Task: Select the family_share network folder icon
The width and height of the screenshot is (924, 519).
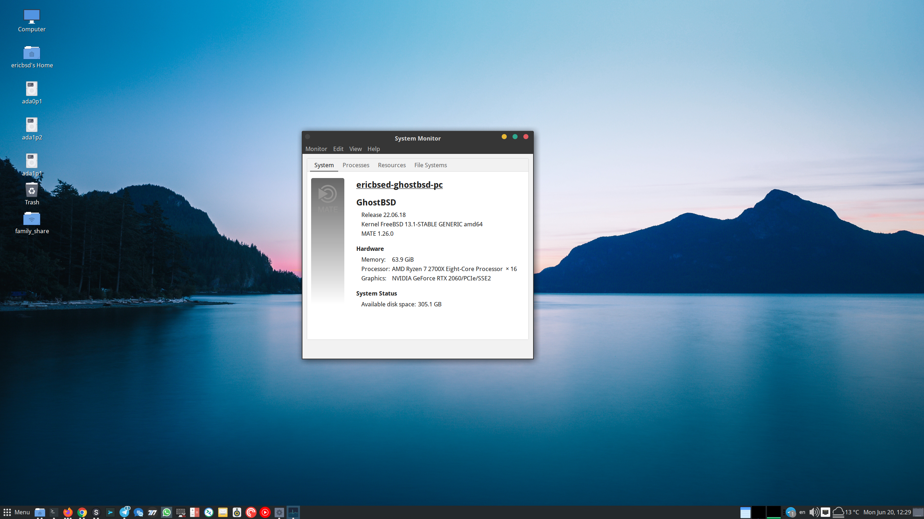Action: click(32, 223)
